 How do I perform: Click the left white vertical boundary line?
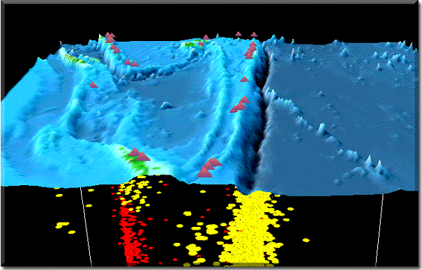tap(86, 227)
